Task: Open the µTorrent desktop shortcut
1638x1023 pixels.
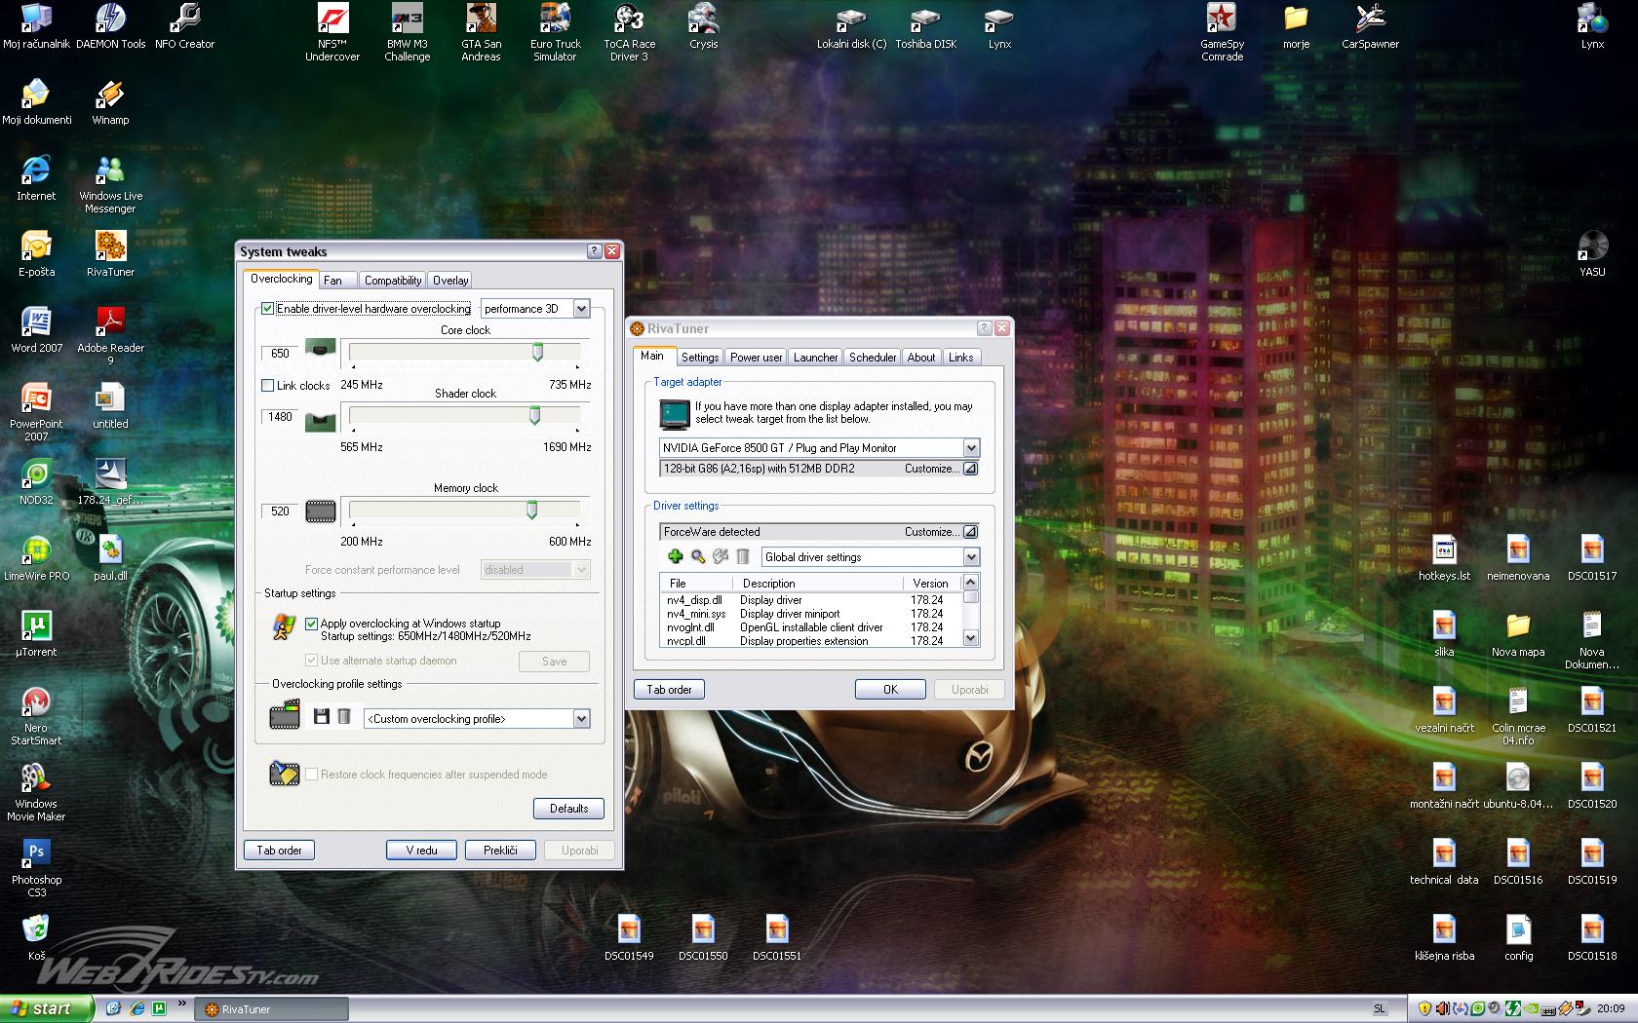Action: coord(36,633)
